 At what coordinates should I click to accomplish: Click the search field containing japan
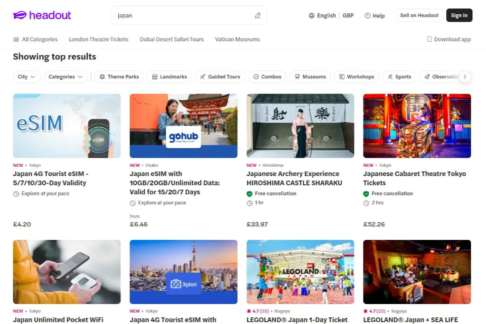pos(189,16)
